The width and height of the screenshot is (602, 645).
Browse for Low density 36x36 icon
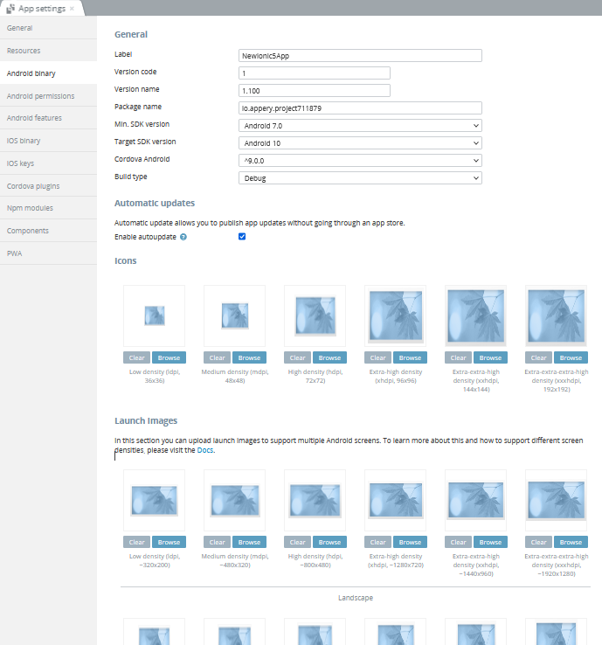tap(169, 357)
